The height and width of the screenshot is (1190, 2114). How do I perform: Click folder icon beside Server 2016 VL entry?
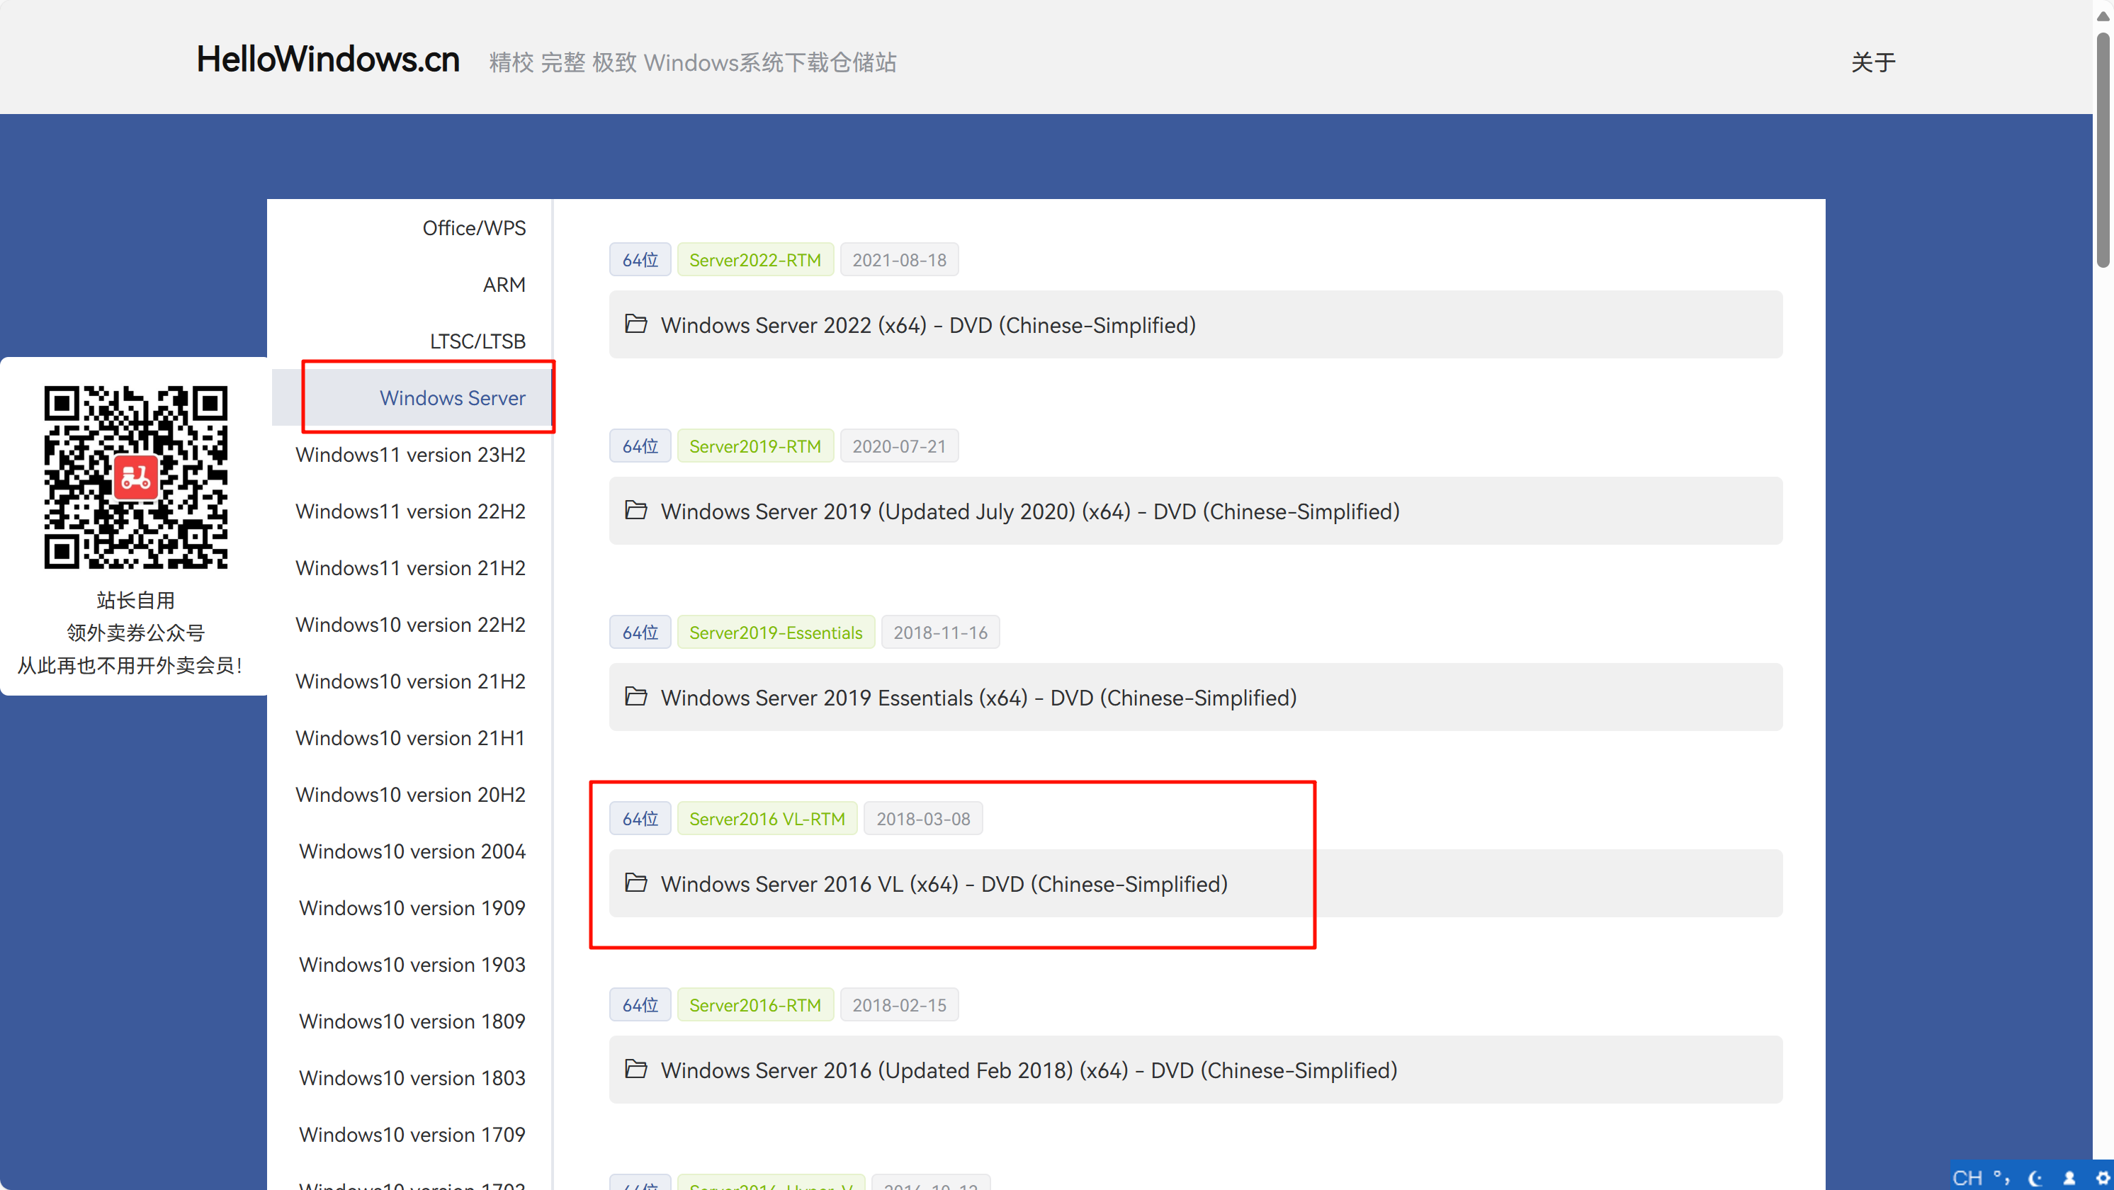click(636, 883)
